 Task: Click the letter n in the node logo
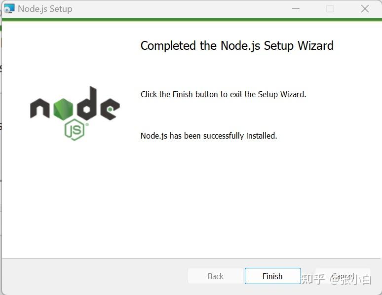tap(40, 109)
